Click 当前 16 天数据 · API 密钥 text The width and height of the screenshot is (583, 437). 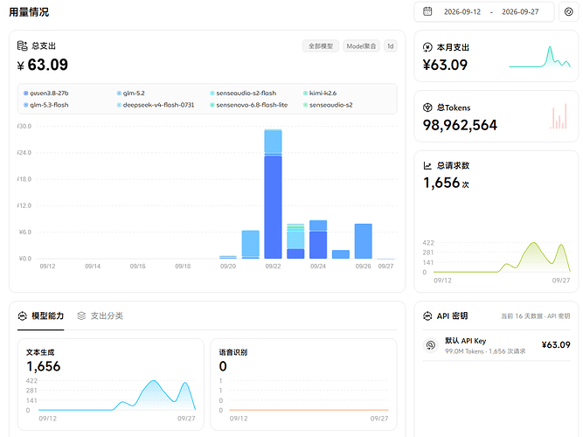point(536,316)
